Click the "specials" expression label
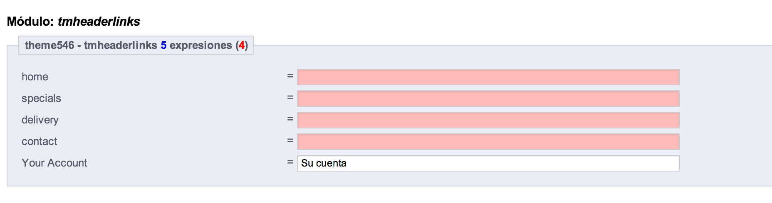This screenshot has height=203, width=772. [41, 99]
